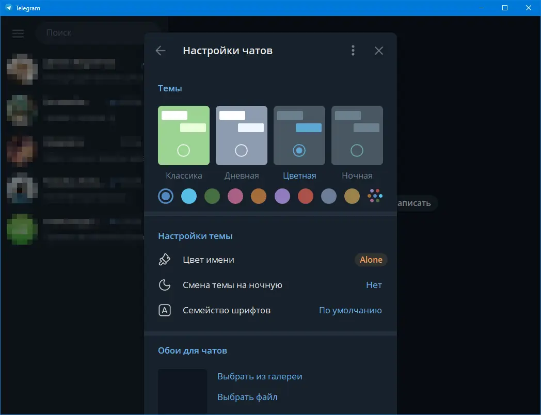Click the moon icon for night theme switch
Viewport: 541px width, 415px height.
point(164,285)
